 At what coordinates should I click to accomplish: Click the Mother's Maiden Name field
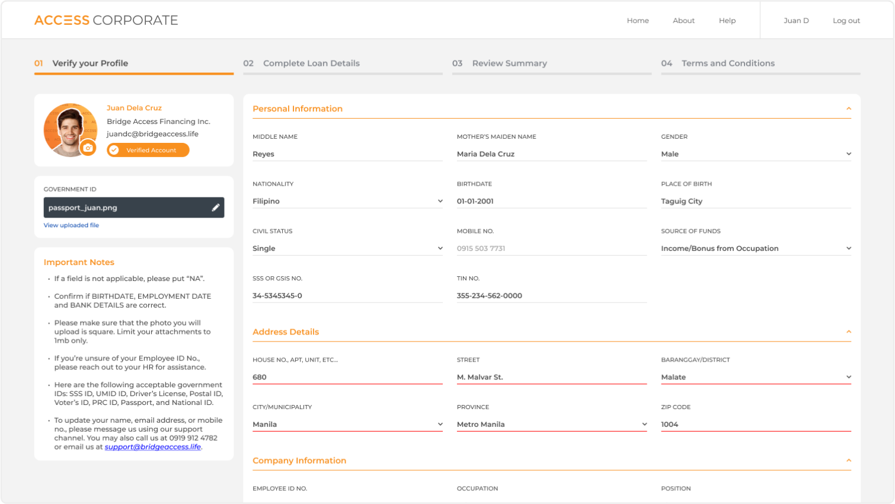click(552, 154)
